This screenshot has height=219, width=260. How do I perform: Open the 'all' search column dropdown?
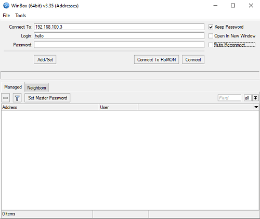[248, 98]
